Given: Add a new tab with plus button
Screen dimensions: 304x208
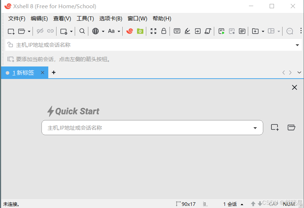Looking at the screenshot, I should (x=54, y=73).
